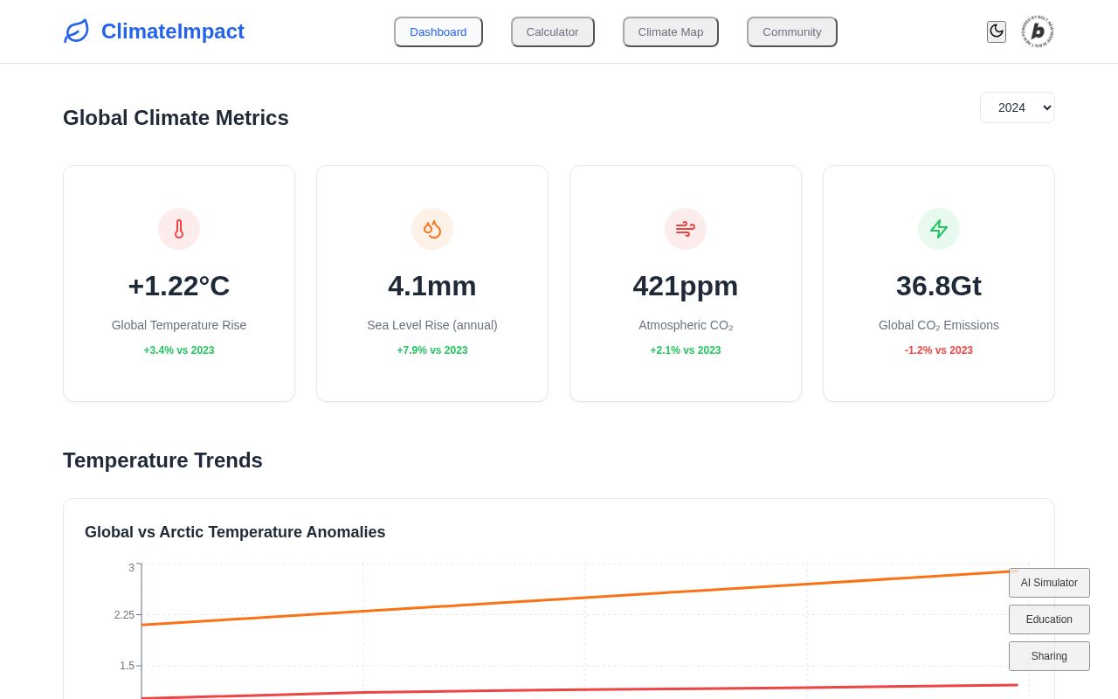
Task: Click the orange line in the chart
Action: (580, 598)
